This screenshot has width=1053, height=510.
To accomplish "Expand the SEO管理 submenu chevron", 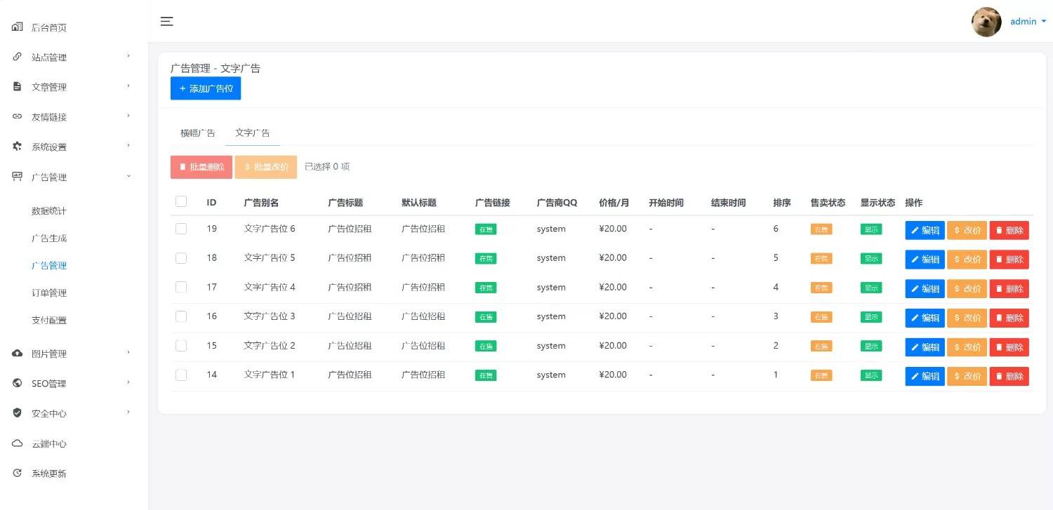I will tap(128, 382).
